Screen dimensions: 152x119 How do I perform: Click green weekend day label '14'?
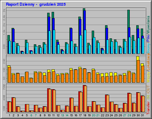point(67,115)
